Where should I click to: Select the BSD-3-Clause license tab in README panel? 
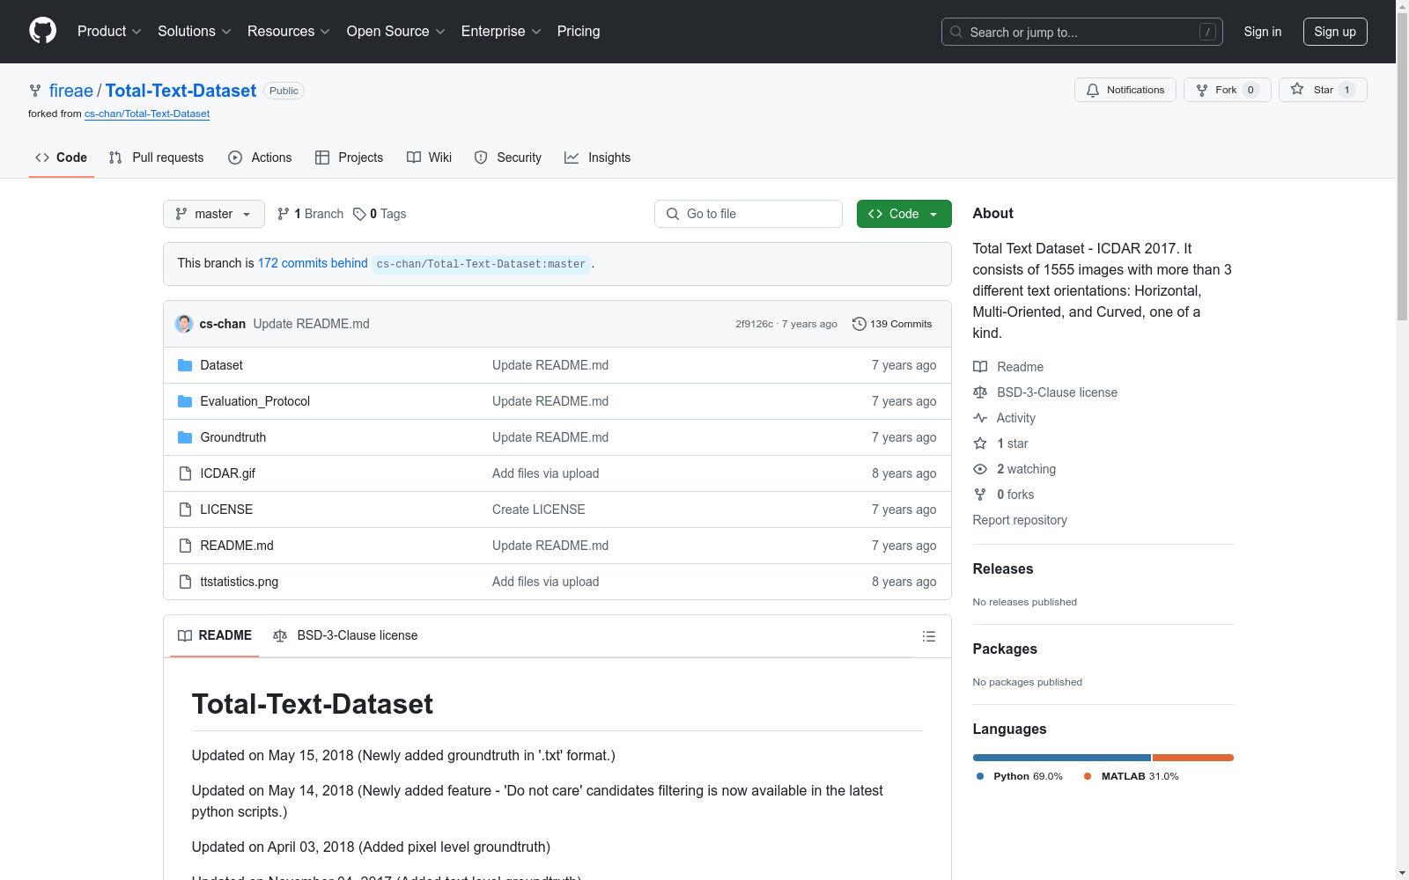coord(345,635)
